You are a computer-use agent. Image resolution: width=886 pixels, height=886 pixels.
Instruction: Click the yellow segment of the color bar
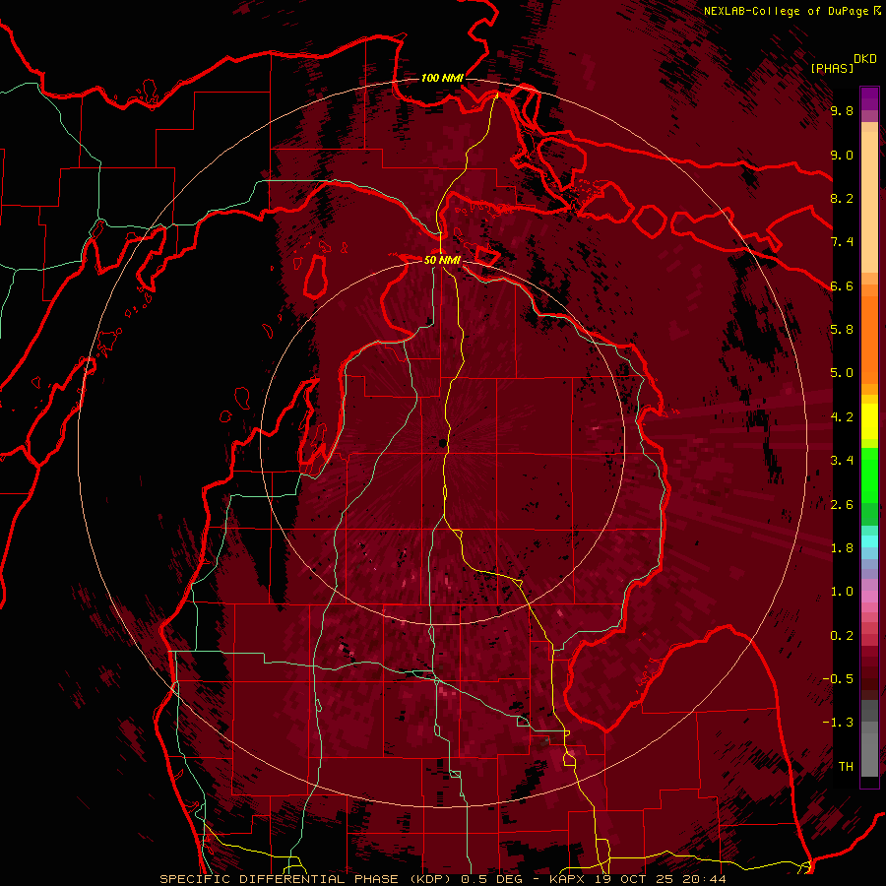pos(869,421)
